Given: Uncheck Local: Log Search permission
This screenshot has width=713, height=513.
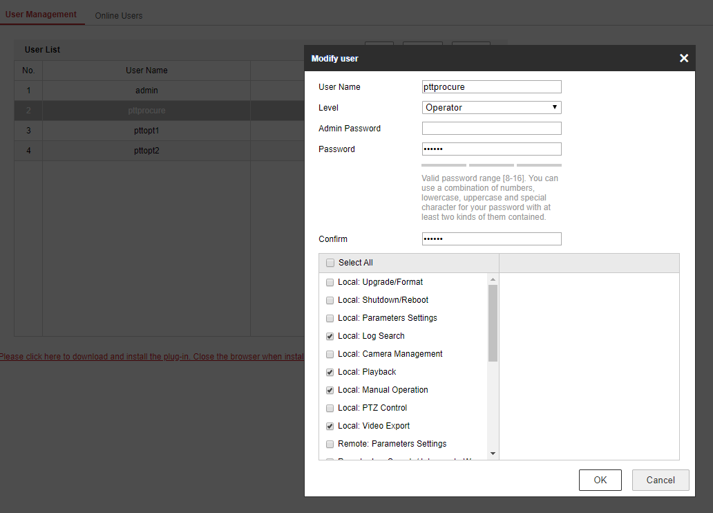Looking at the screenshot, I should [330, 337].
